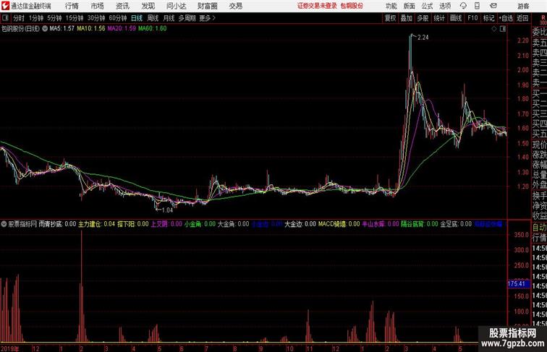Toggle the left panel icon beside 分时
547x352 pixels.
point(5,18)
